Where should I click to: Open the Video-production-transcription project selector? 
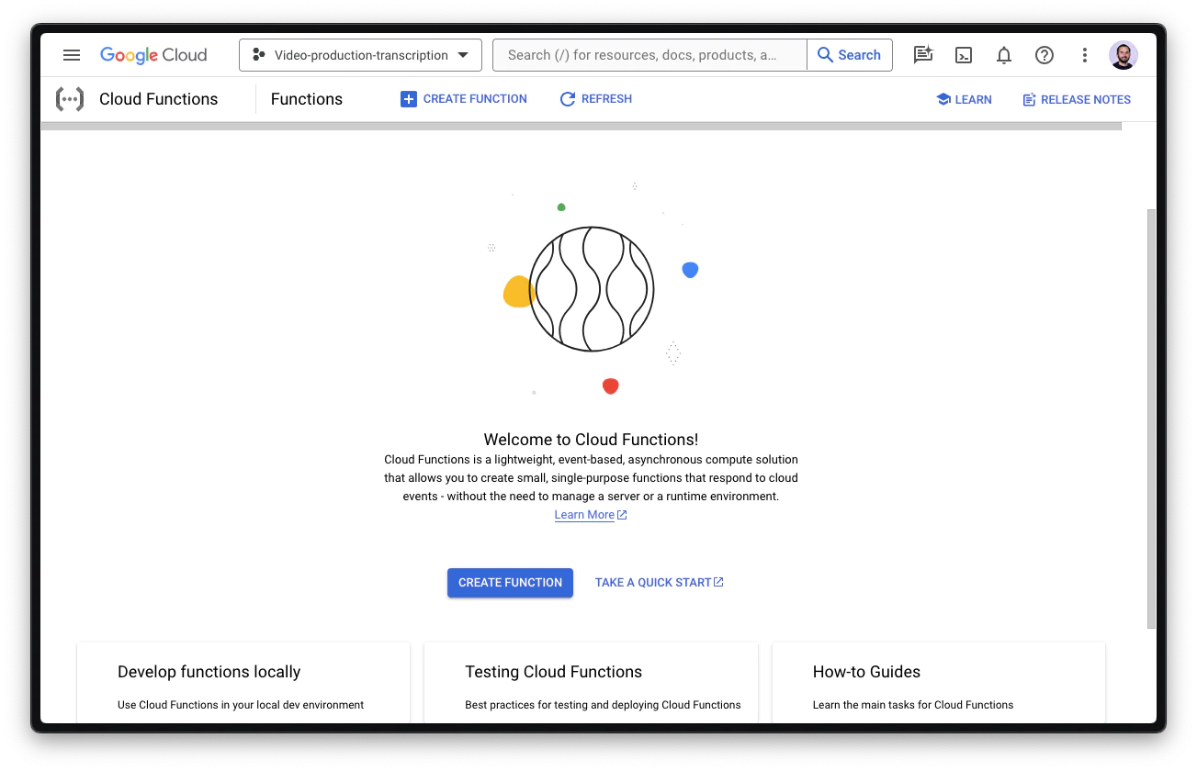[360, 55]
